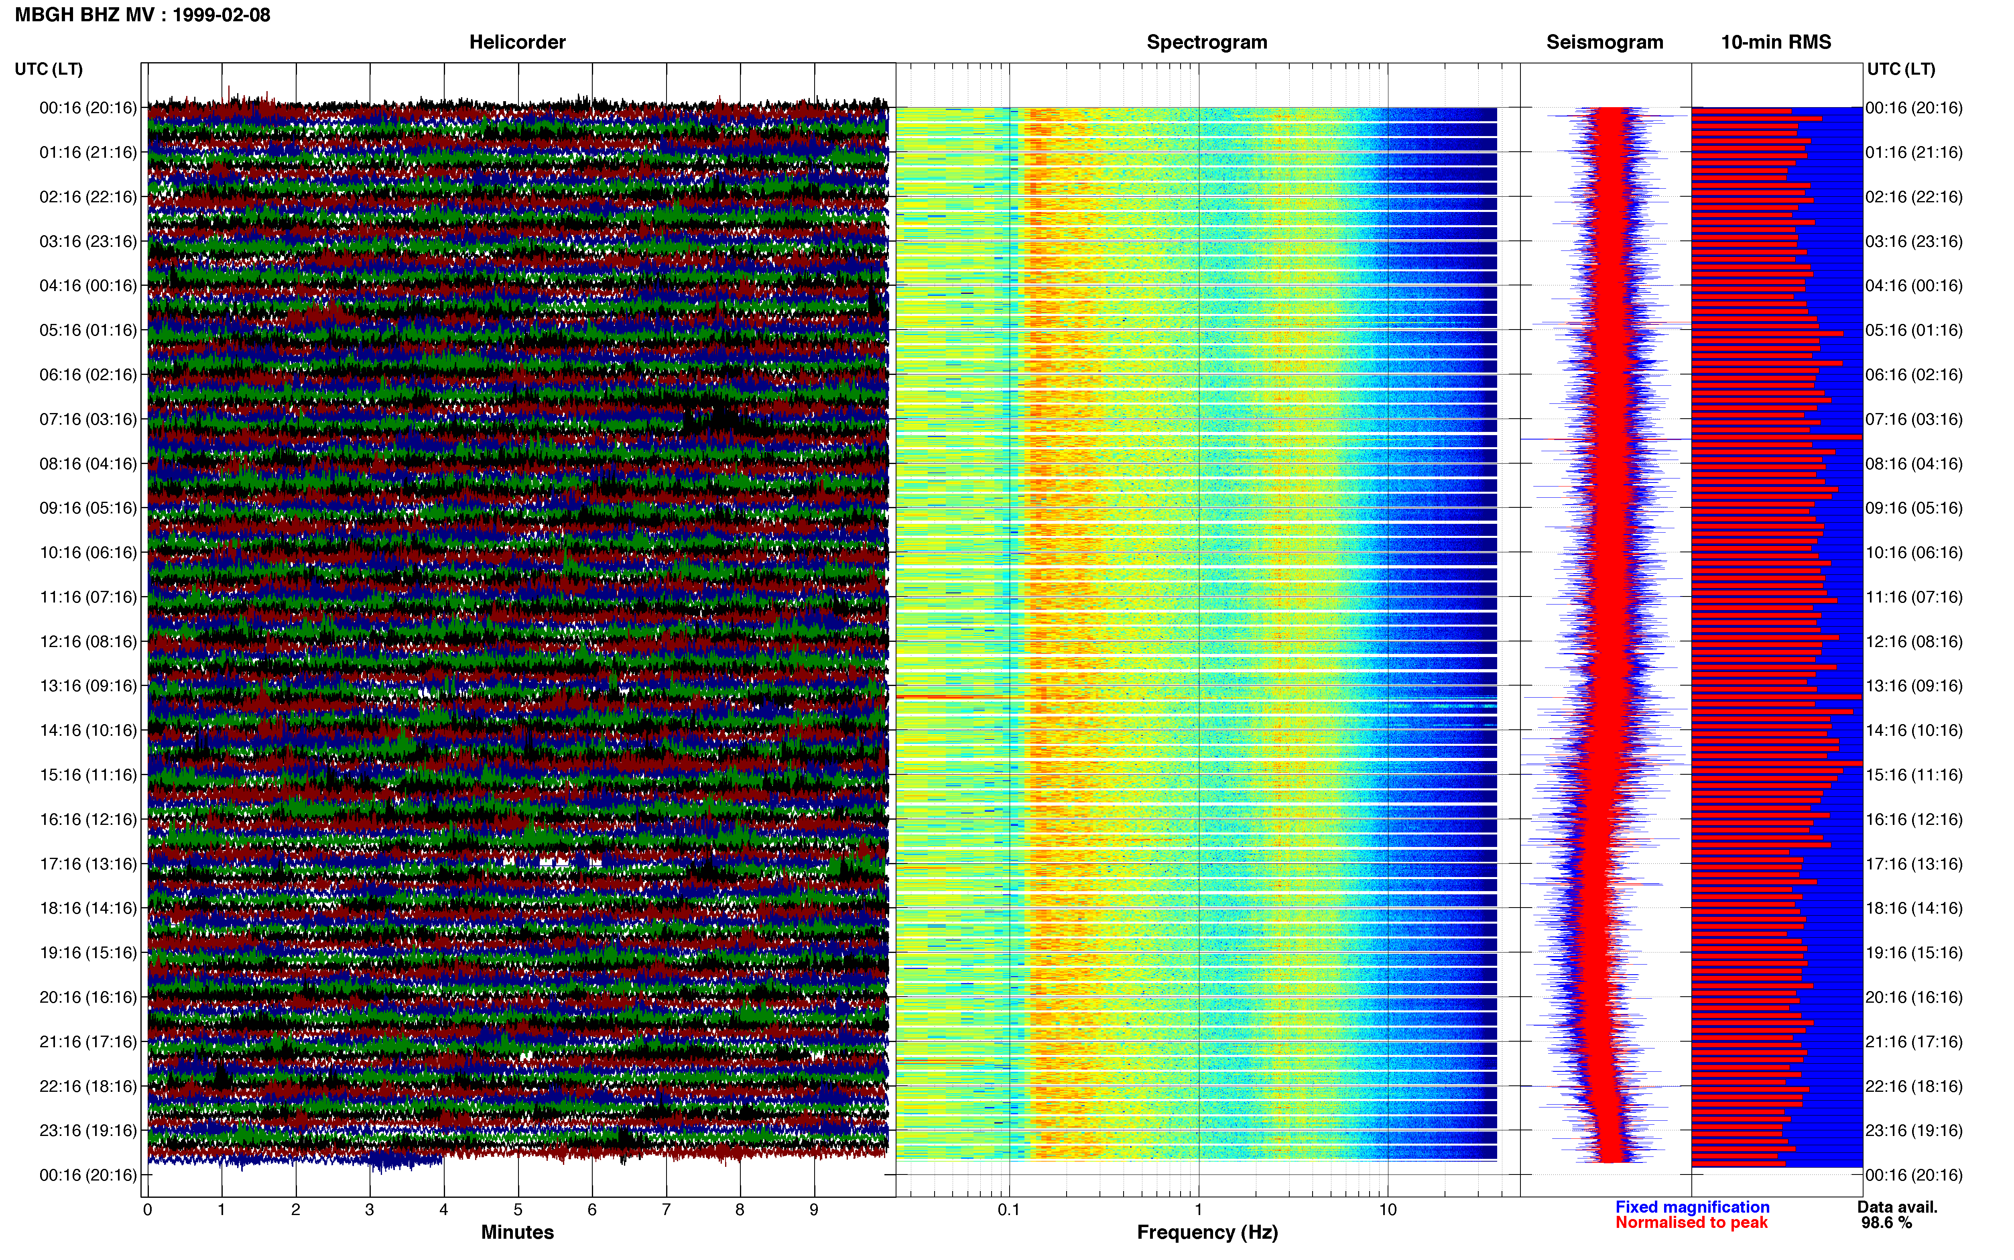
Task: Click the left time label 10:16 (06:16)
Action: click(x=88, y=552)
